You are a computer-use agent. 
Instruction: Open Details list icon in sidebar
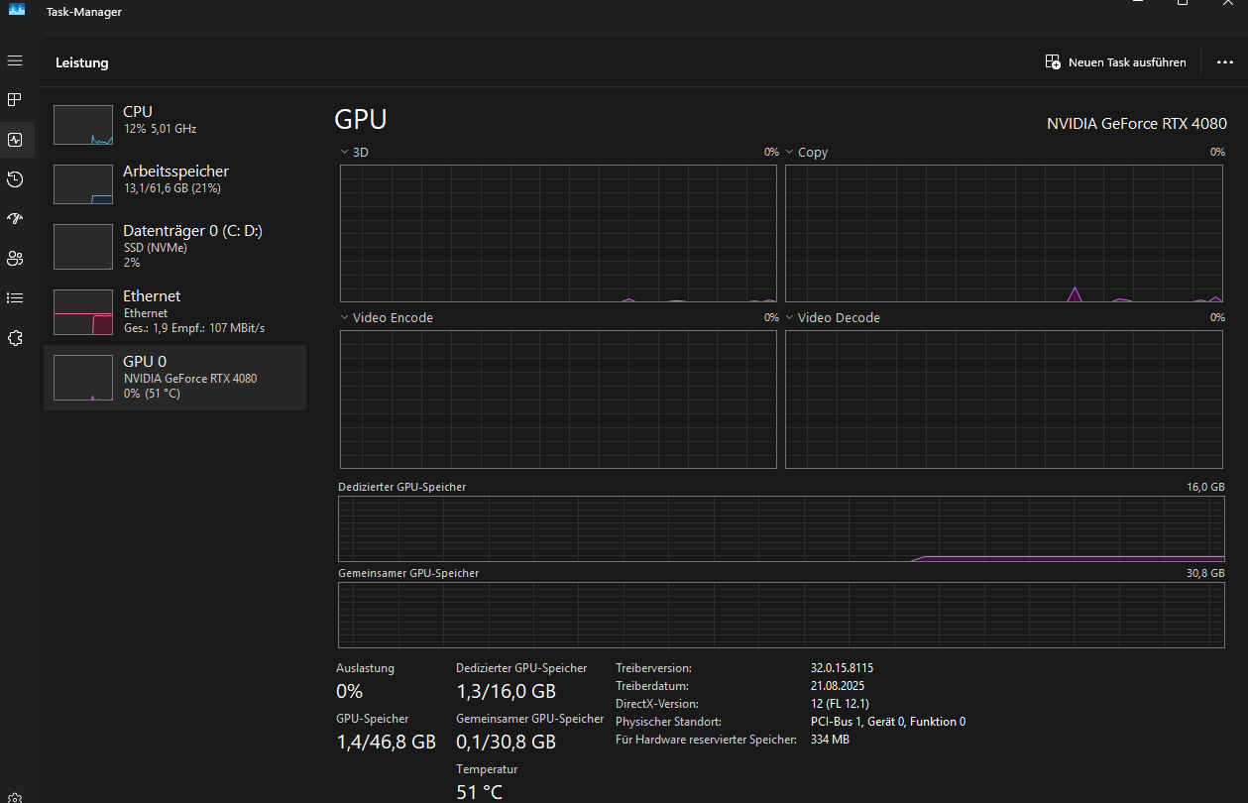click(15, 297)
